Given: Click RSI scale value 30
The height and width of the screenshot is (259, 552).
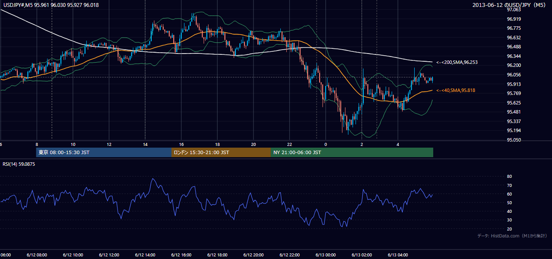Looking at the screenshot, I should [509, 220].
